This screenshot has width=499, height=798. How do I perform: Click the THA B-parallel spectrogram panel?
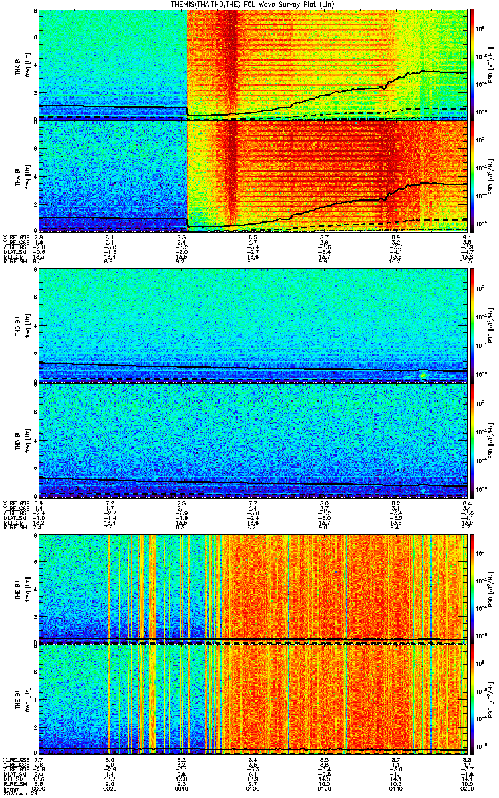253,176
